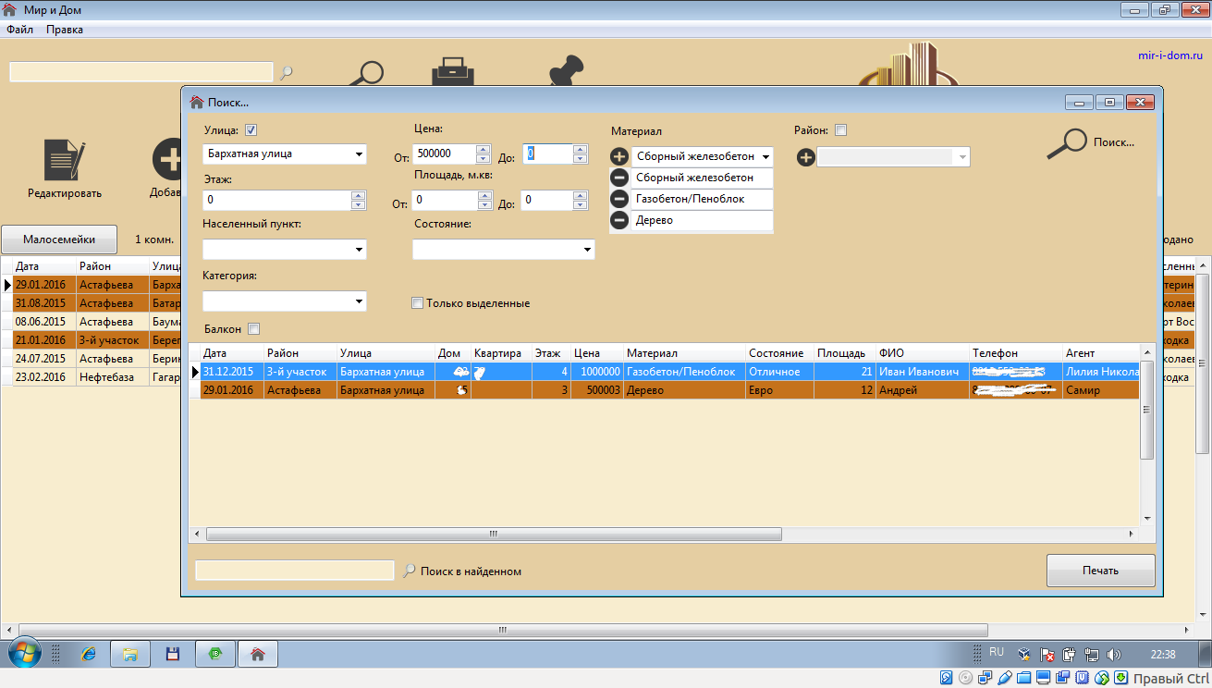Enable the Район checkbox

click(x=840, y=130)
